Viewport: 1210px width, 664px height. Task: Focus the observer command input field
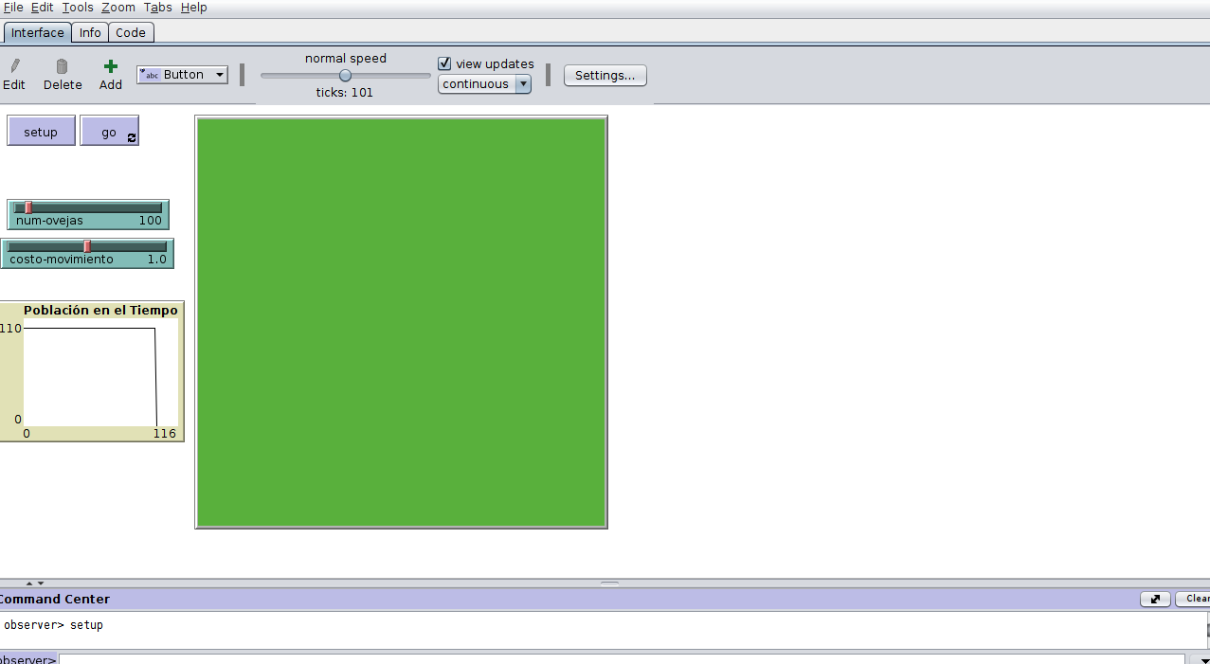click(x=622, y=659)
